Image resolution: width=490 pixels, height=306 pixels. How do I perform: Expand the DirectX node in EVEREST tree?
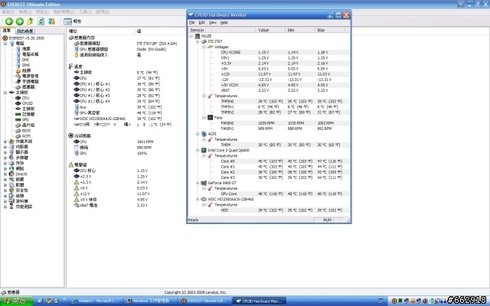(x=5, y=174)
